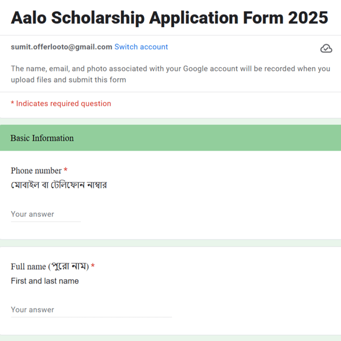The height and width of the screenshot is (341, 341).
Task: Click the red asterisk beside Phone number
Action: [66, 169]
